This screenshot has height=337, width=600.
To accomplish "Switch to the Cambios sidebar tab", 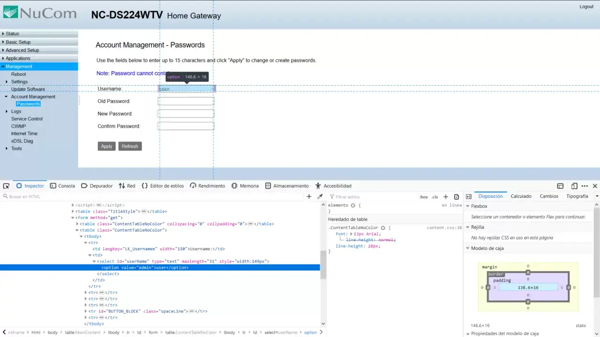I will pos(549,197).
